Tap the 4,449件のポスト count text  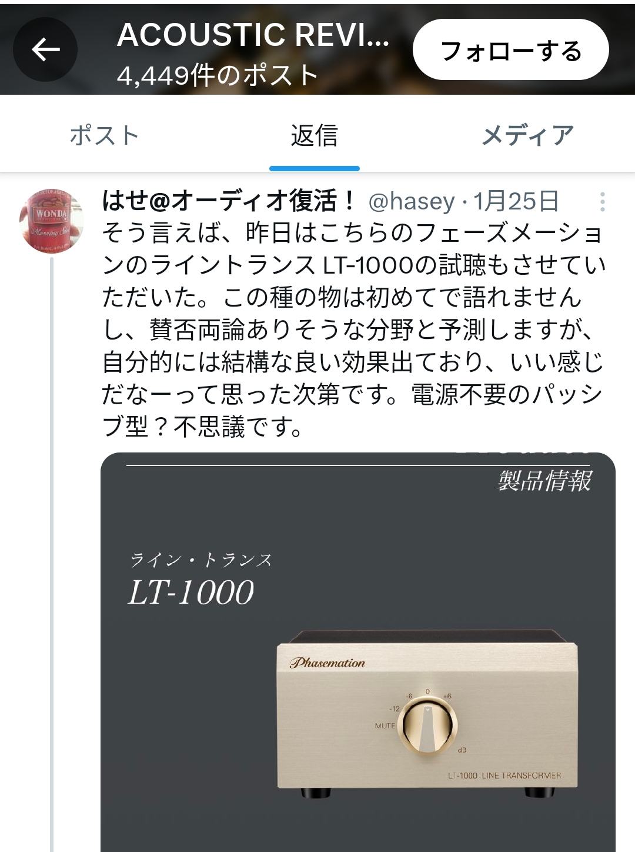pyautogui.click(x=218, y=75)
